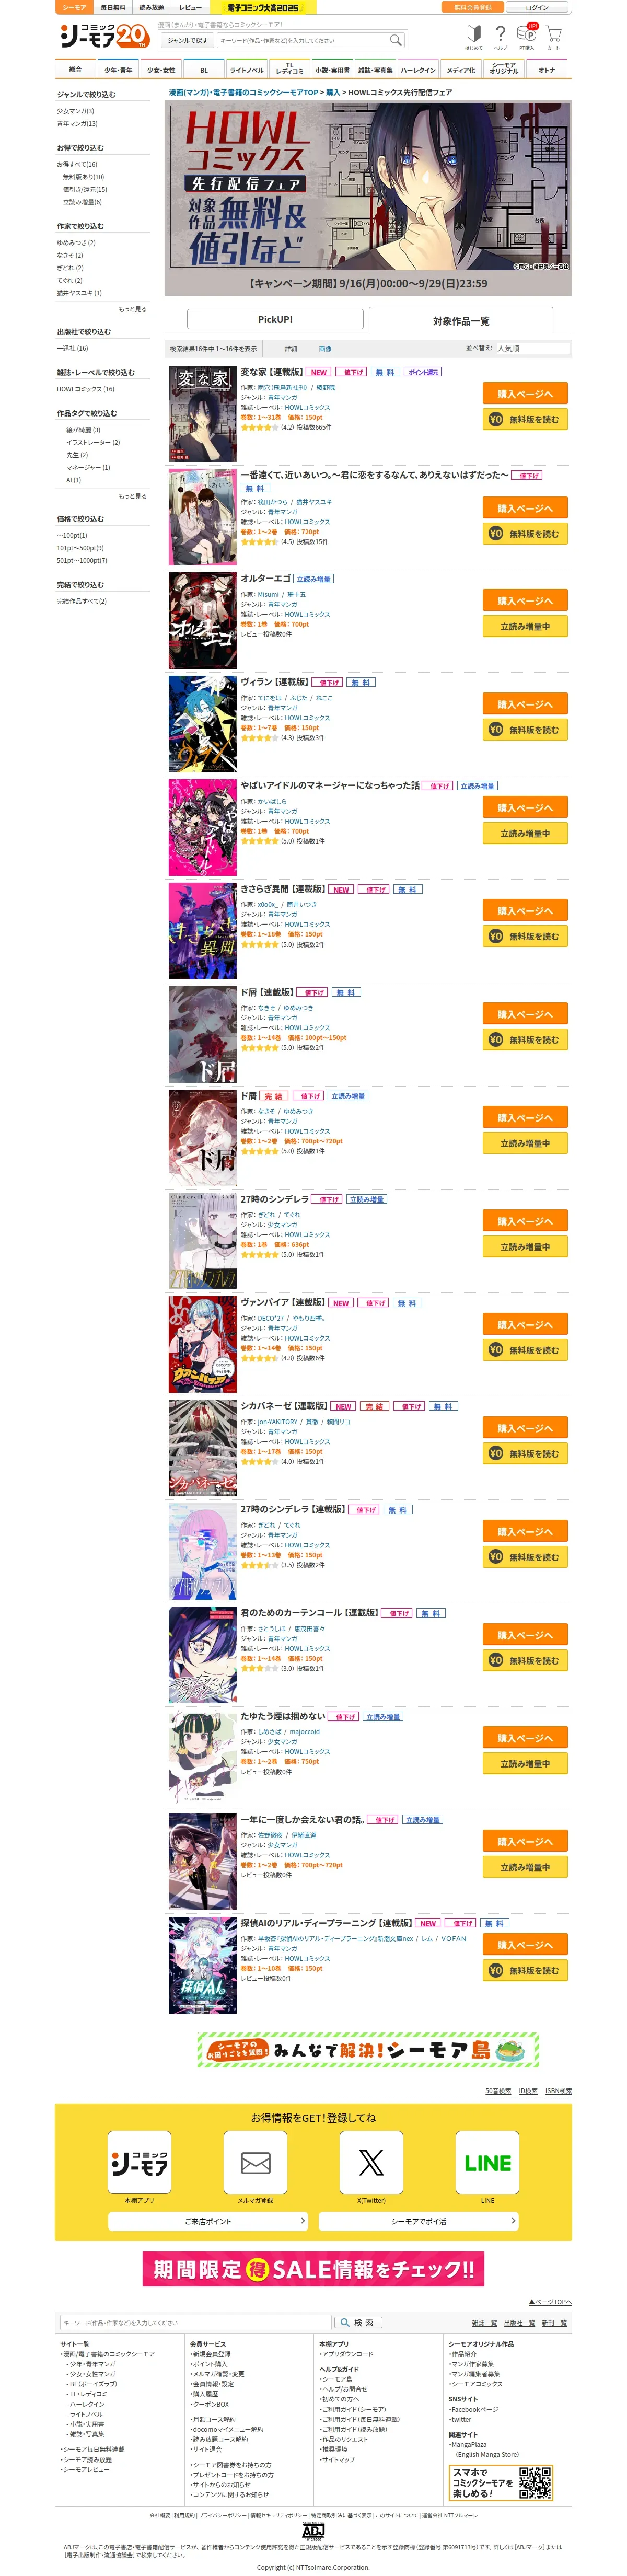Click the LINE icon

pyautogui.click(x=487, y=2162)
